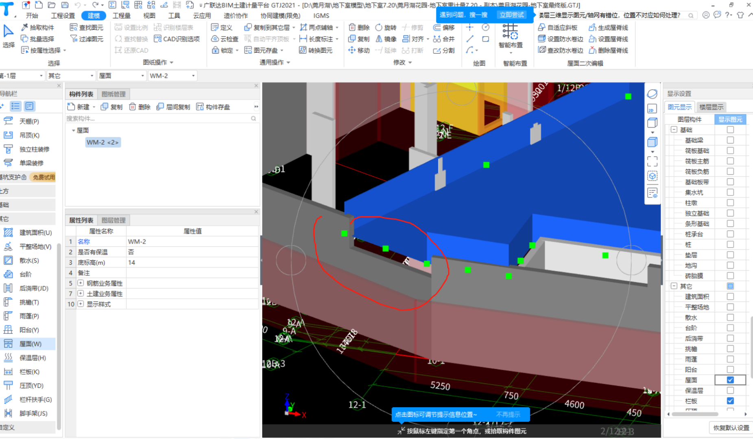This screenshot has height=439, width=753.
Task: Click 不再提示 in the hint bar
Action: 508,414
